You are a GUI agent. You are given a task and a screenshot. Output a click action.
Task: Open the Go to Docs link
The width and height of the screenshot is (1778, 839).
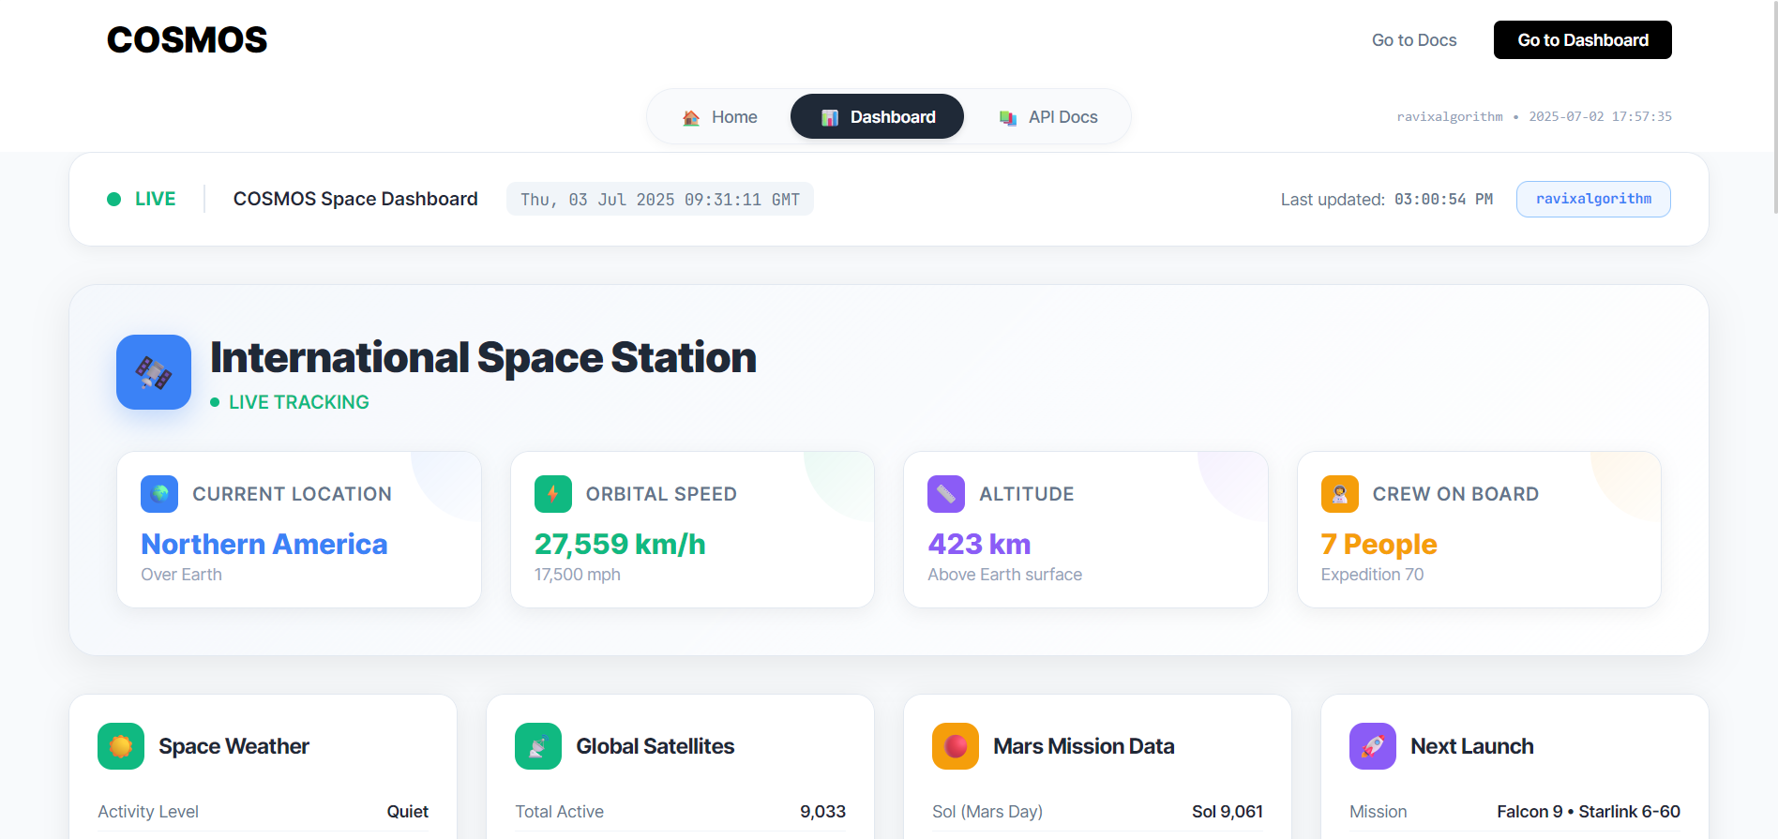pos(1414,40)
